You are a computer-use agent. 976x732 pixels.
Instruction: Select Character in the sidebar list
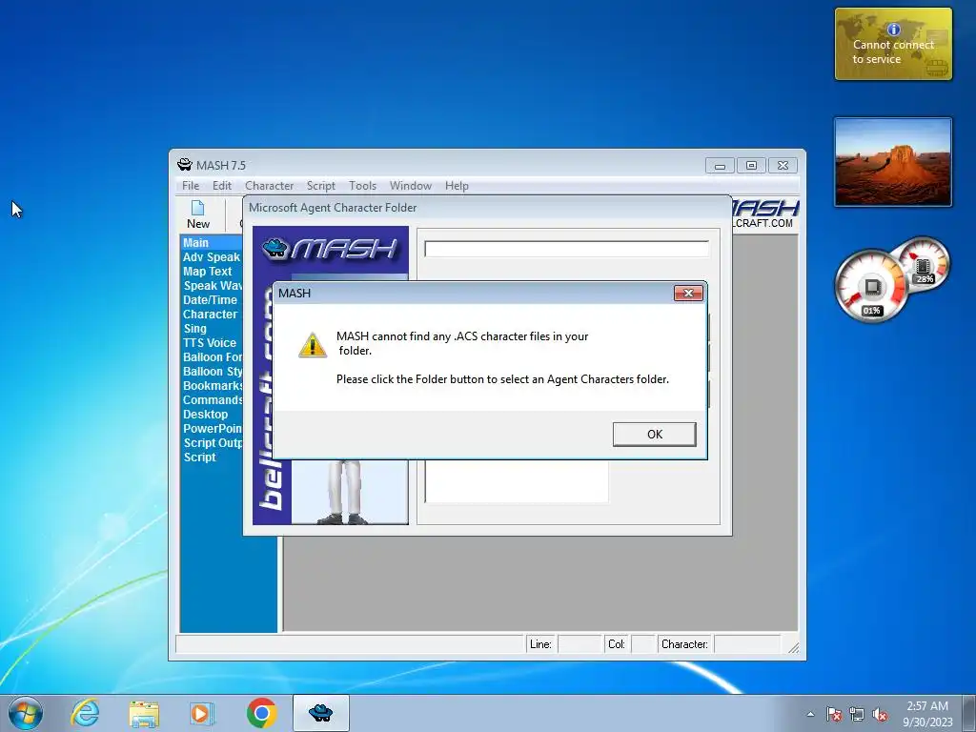coord(212,315)
